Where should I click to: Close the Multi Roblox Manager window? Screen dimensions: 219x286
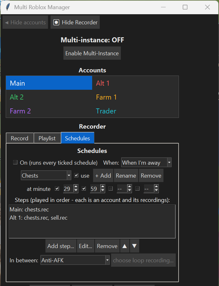208,7
